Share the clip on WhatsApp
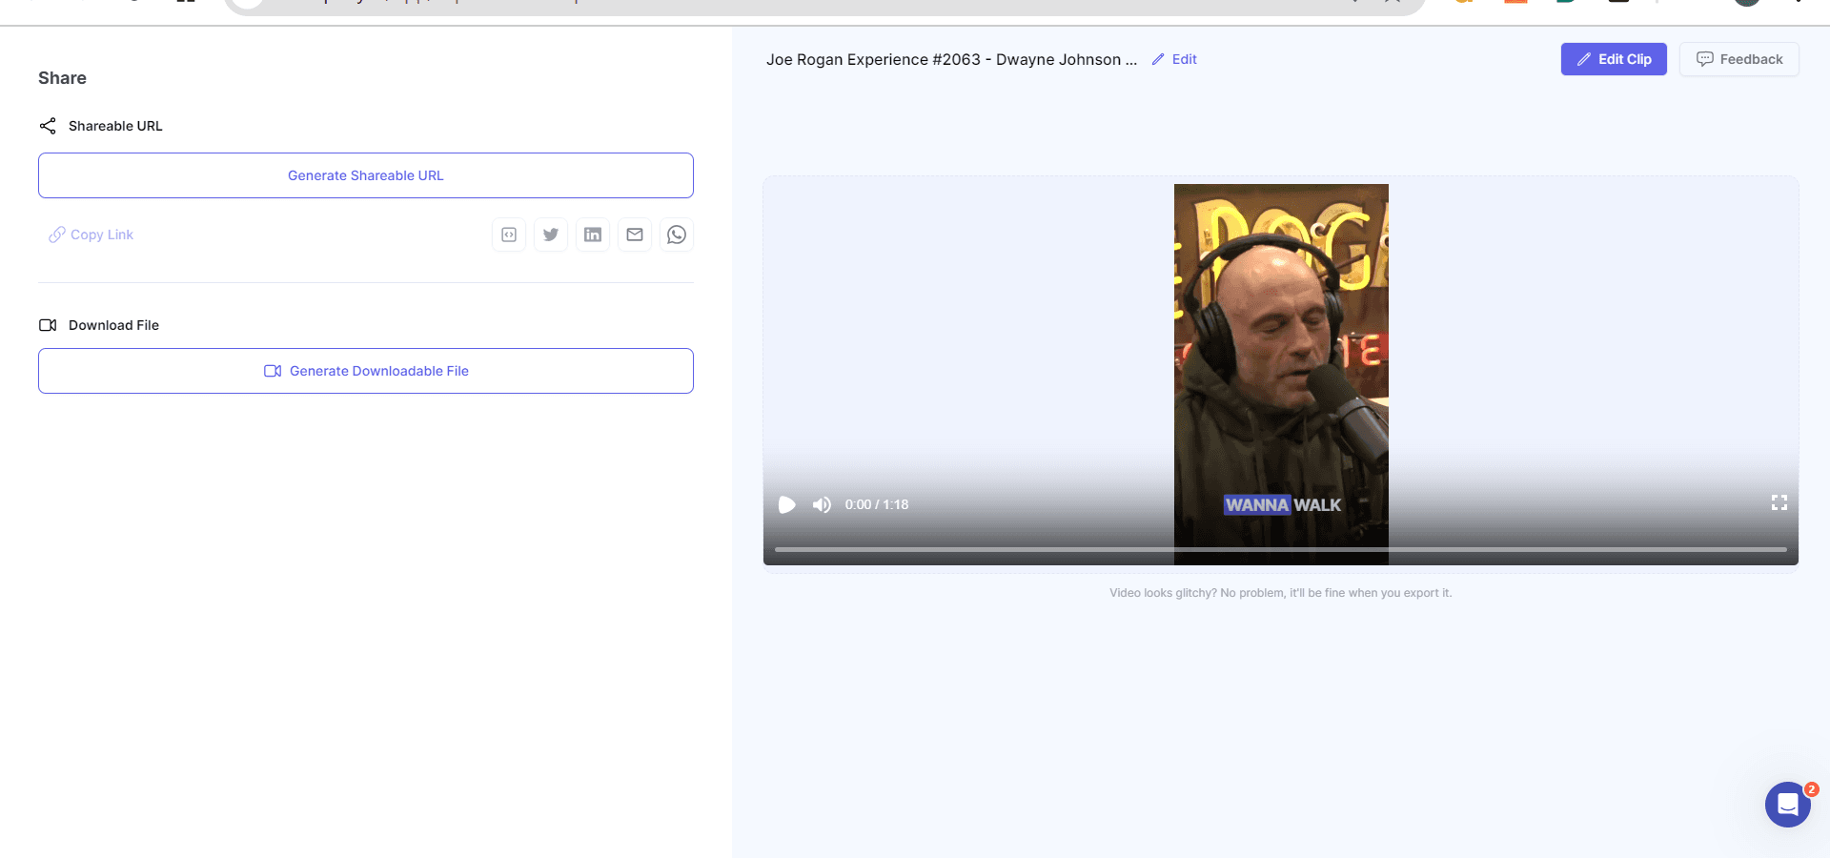The width and height of the screenshot is (1830, 858). point(677,235)
